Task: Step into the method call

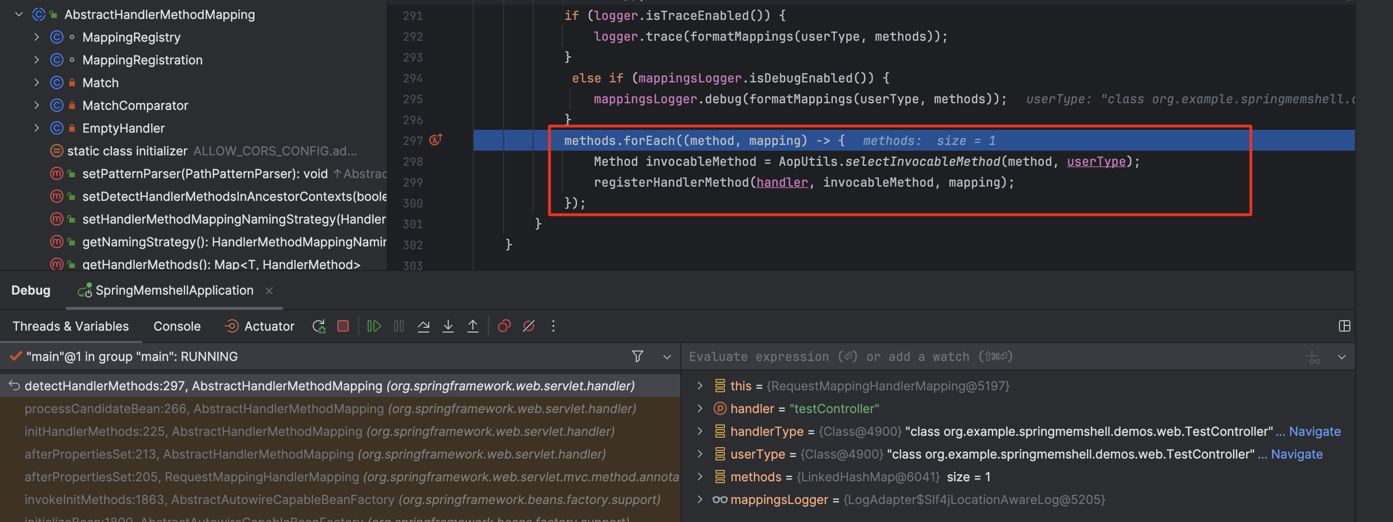Action: [x=448, y=326]
